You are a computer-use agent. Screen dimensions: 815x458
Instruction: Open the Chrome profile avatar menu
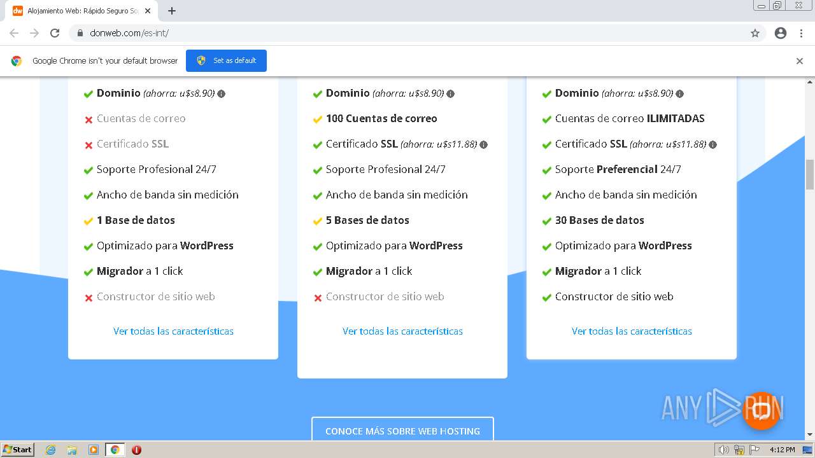[781, 33]
